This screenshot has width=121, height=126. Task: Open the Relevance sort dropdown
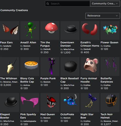(103, 16)
